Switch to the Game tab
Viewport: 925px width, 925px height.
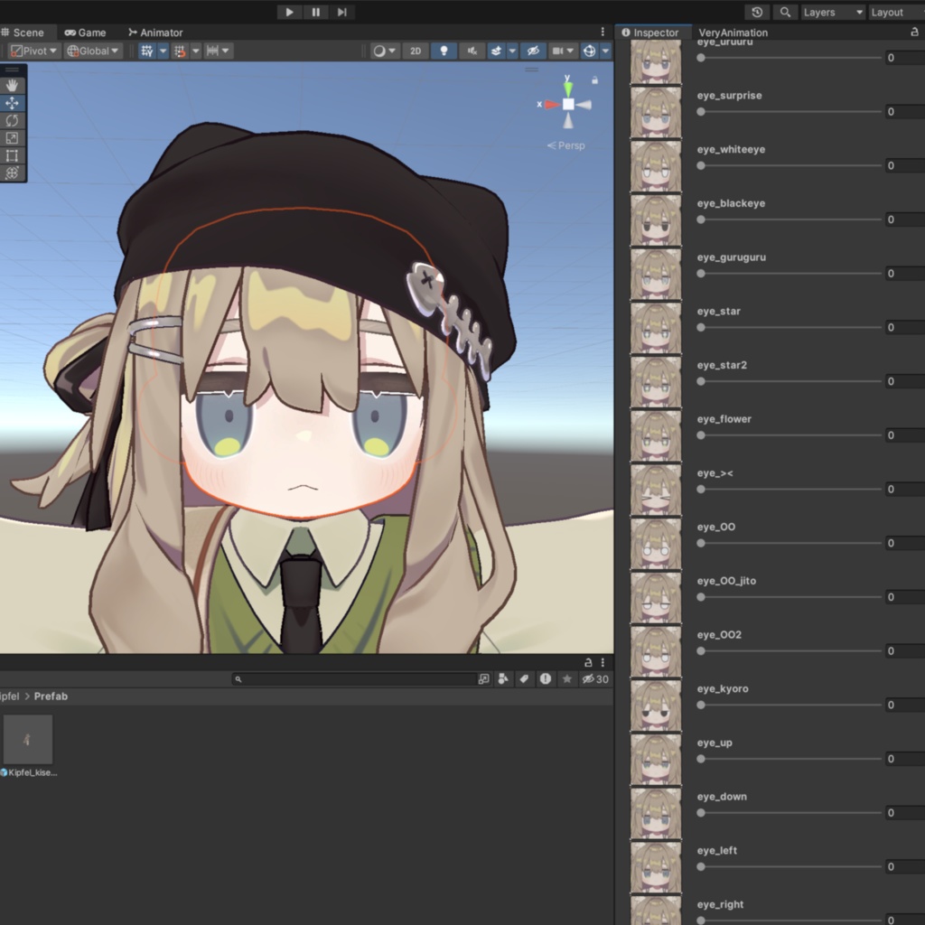[86, 32]
